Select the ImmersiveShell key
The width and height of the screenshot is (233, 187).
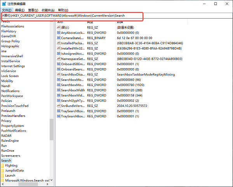pos(12,56)
